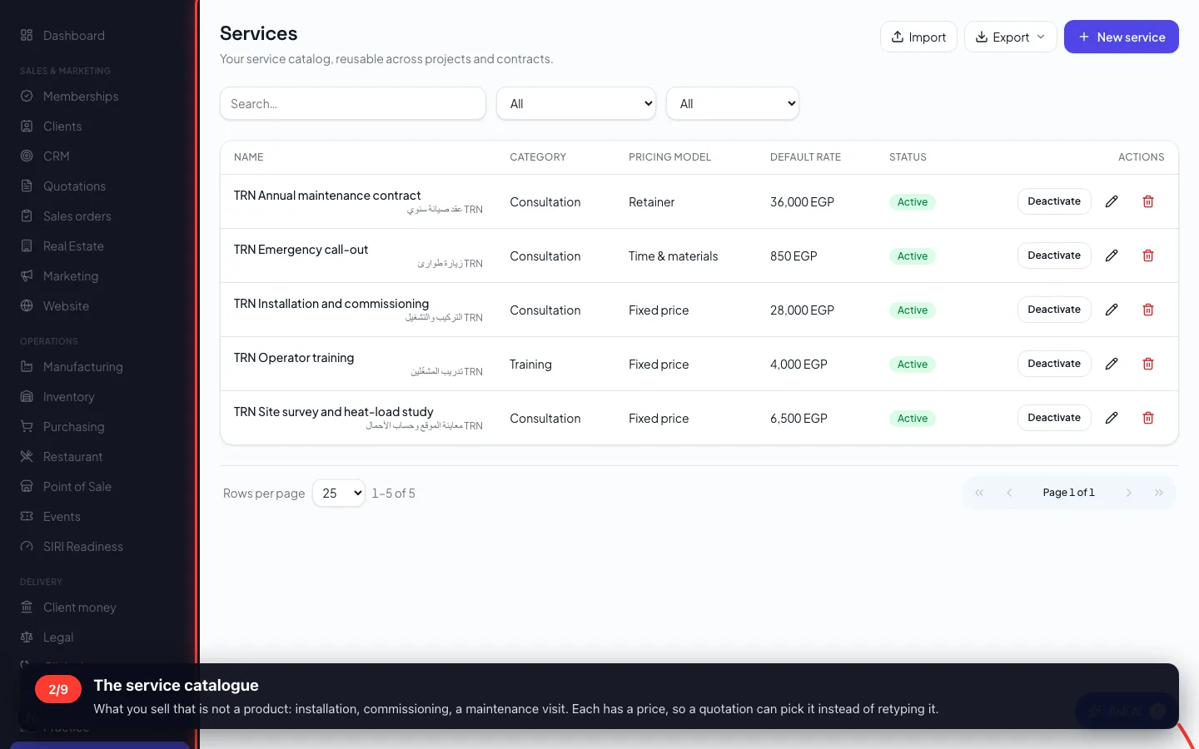Click the Import button
Image resolution: width=1199 pixels, height=749 pixels.
coord(918,37)
